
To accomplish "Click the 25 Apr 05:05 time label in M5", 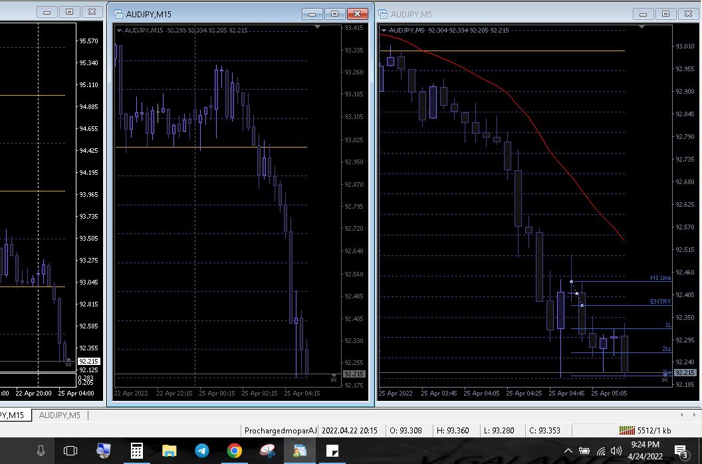I will click(610, 394).
